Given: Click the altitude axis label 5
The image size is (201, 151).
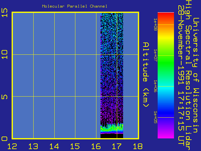Looking at the screenshot, I should pyautogui.click(x=5, y=97).
